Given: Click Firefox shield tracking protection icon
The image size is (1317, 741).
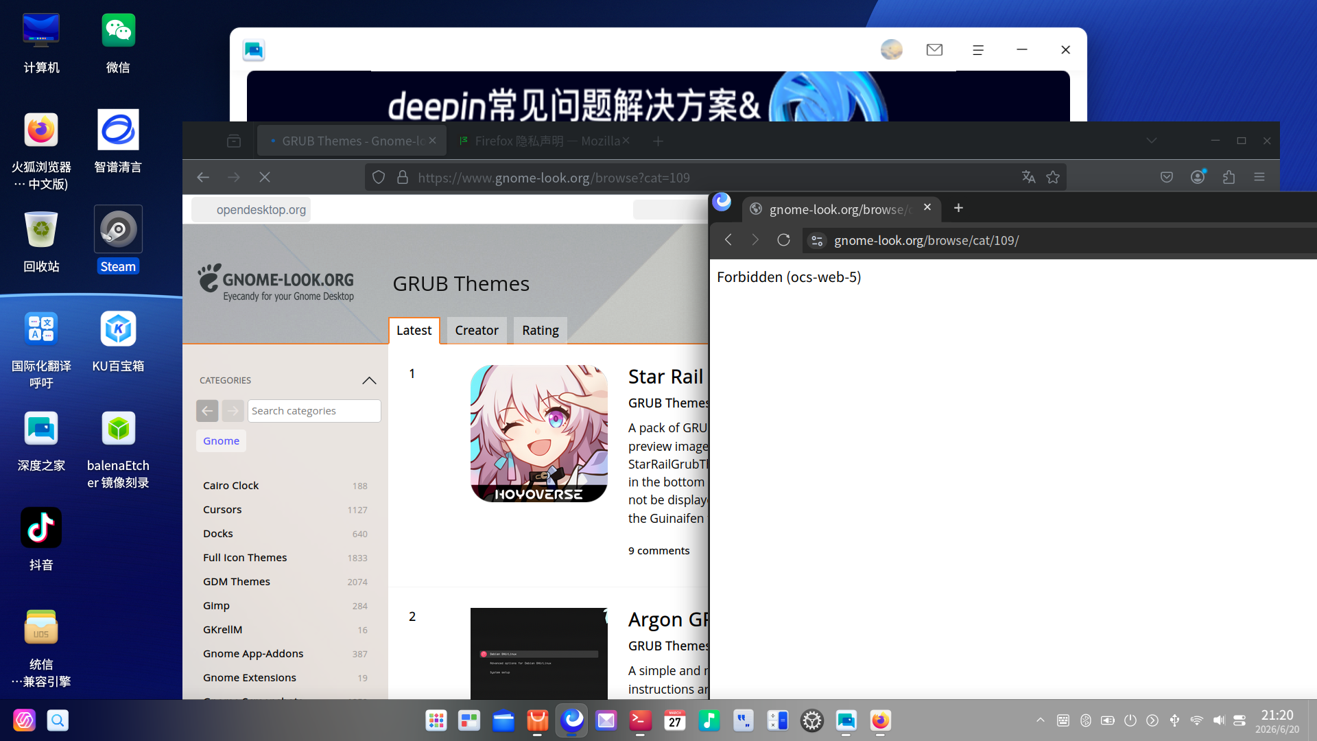Looking at the screenshot, I should (x=379, y=178).
